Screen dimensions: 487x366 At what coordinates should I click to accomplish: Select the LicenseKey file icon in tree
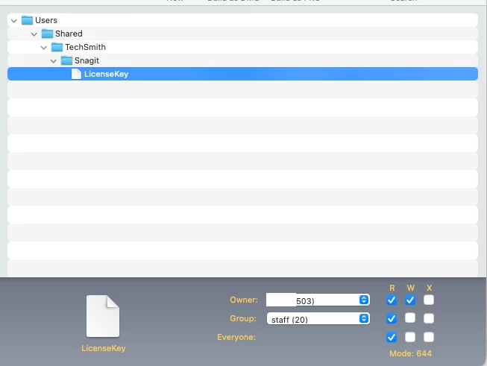(76, 74)
